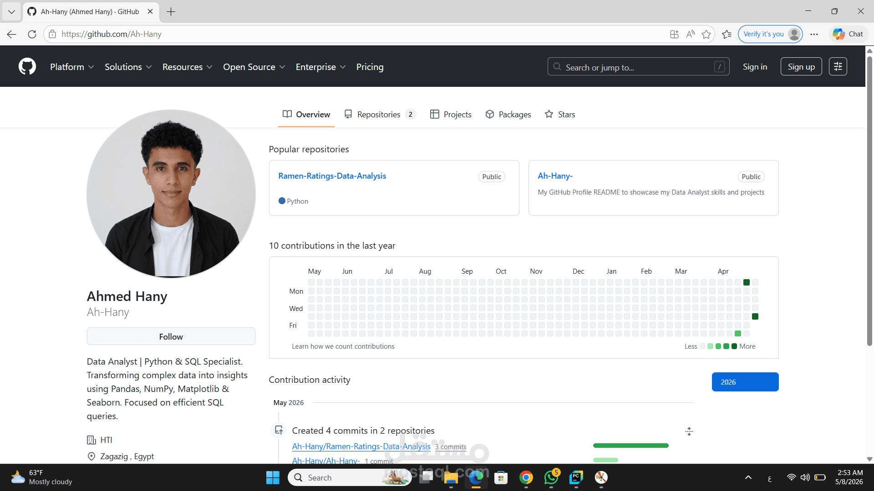The height and width of the screenshot is (491, 874).
Task: Click the darkest green legend swatch near More
Action: 734,346
